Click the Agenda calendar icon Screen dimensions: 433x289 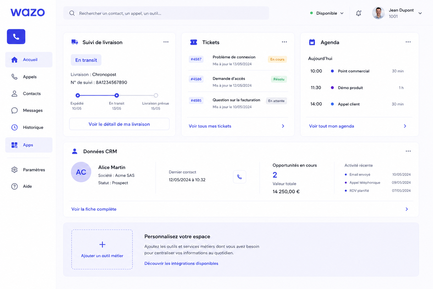point(312,42)
